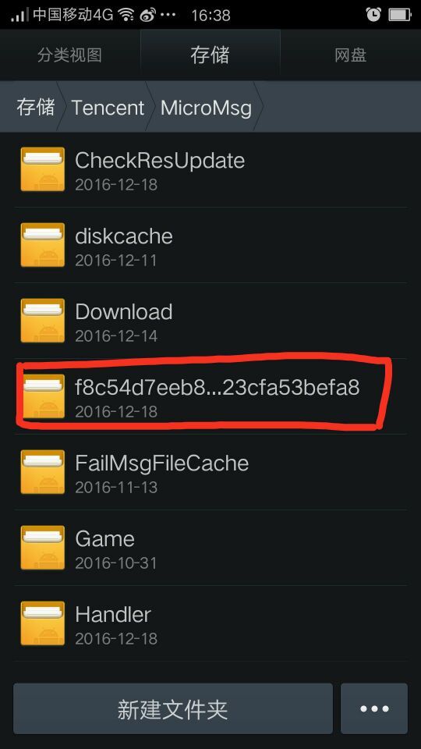Open the CheckResUpdate folder icon
Screen dimensions: 421x749
(42, 169)
